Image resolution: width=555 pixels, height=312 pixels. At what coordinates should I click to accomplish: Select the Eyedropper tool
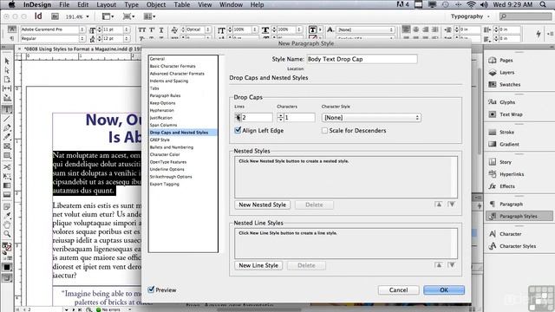[x=7, y=216]
